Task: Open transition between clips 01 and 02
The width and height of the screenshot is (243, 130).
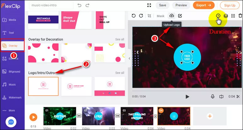Action: 79,116
